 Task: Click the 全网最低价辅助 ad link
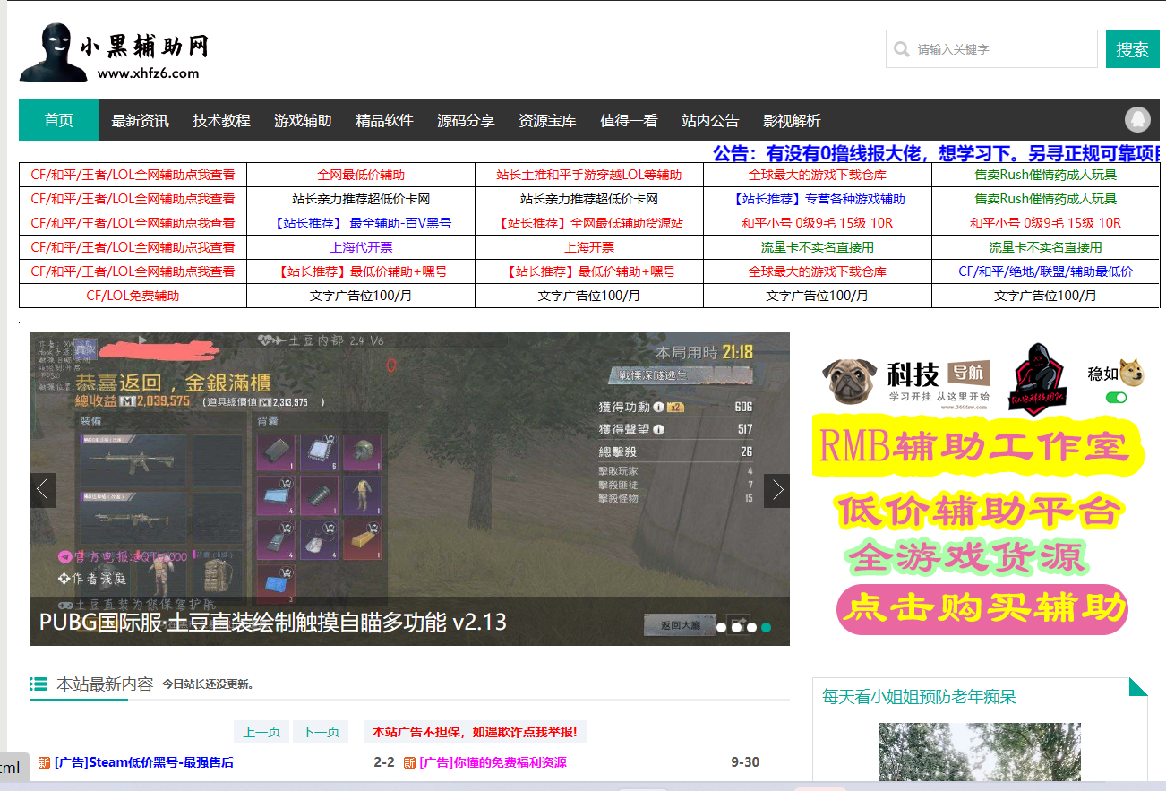coord(361,175)
